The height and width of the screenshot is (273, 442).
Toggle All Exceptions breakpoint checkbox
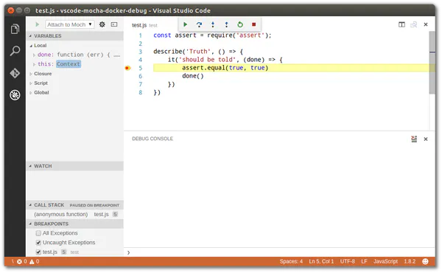[x=38, y=233]
